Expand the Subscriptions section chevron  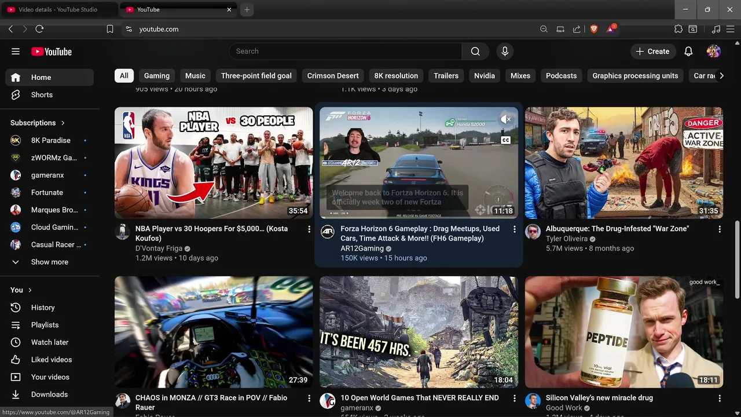point(63,123)
